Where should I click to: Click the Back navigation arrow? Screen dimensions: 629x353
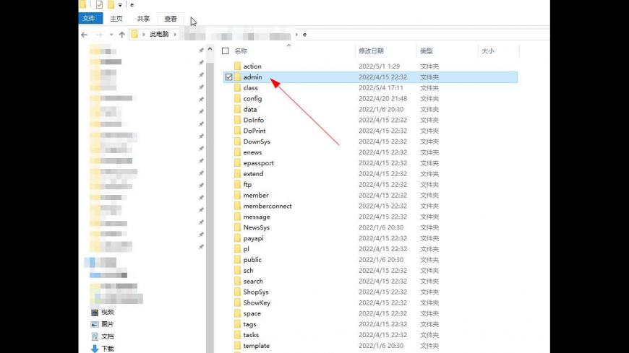point(85,34)
